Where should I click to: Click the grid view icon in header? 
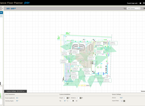pyautogui.click(x=140, y=3)
